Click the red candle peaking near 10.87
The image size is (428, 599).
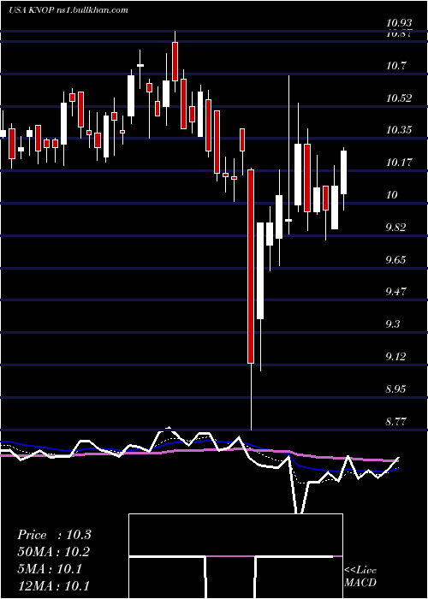175,61
